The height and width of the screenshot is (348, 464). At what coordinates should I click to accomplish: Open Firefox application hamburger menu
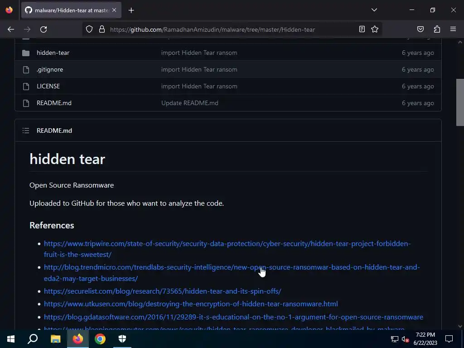point(453,29)
